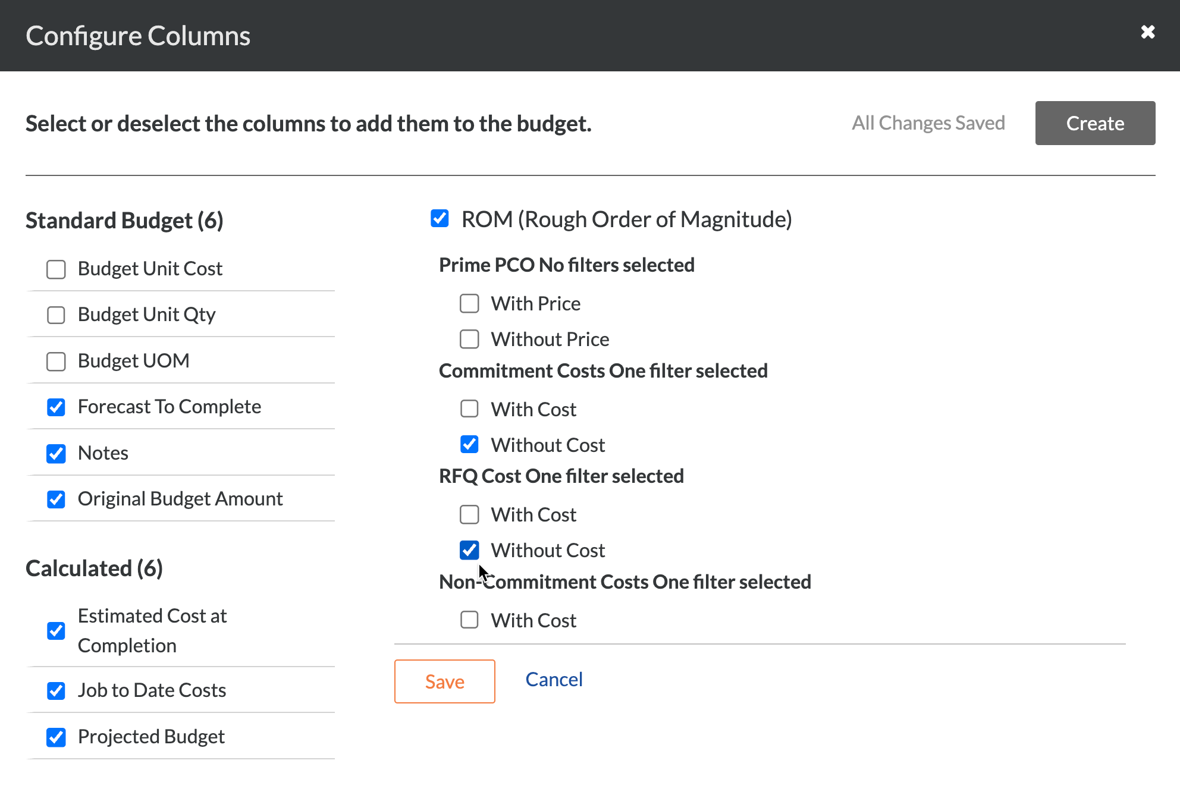
Task: Check Without Price under Prime PCO
Action: coord(469,339)
